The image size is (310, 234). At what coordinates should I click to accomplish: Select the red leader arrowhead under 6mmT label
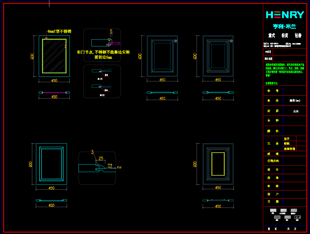pos(46,39)
